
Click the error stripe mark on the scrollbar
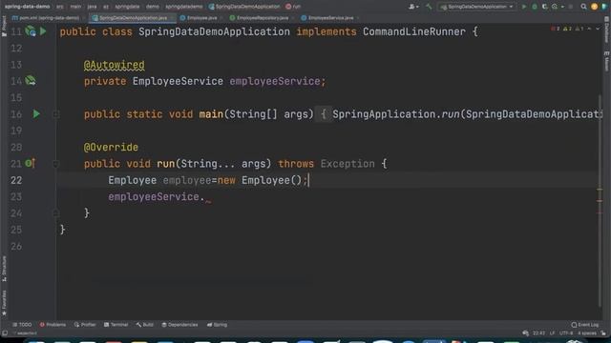[x=600, y=201]
